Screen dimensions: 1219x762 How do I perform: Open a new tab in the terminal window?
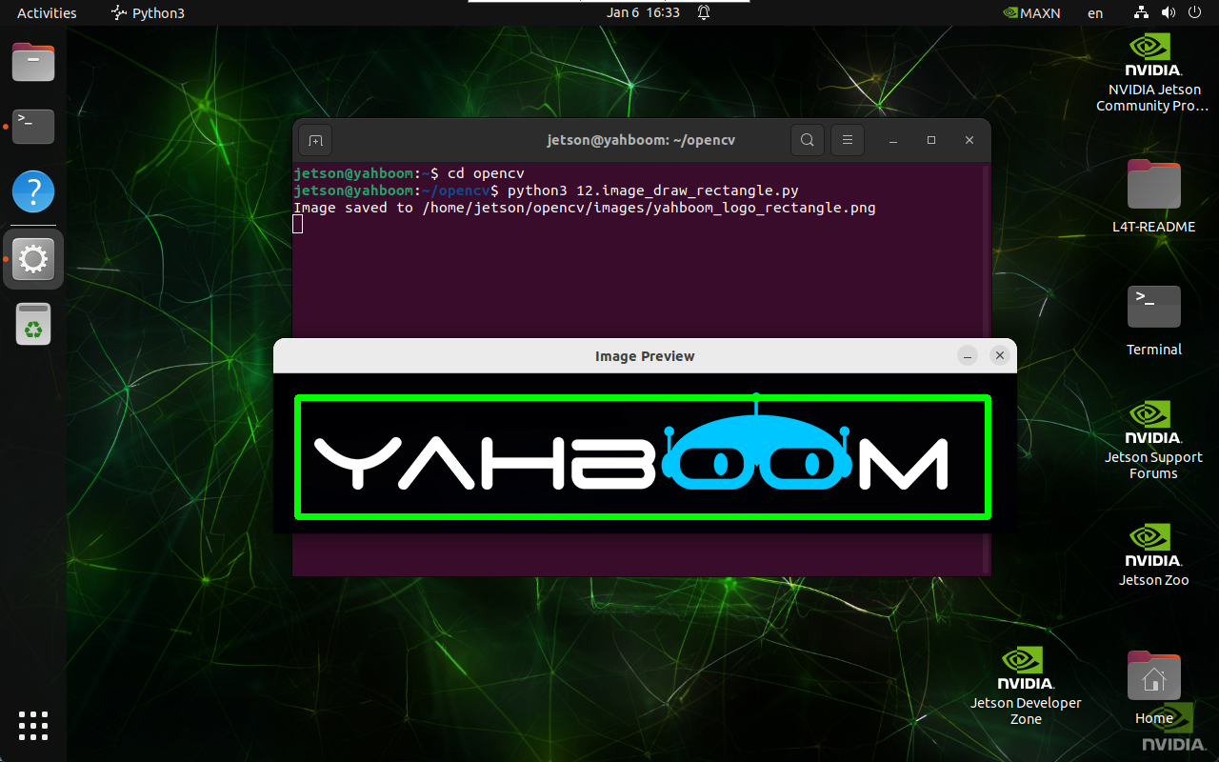click(315, 140)
